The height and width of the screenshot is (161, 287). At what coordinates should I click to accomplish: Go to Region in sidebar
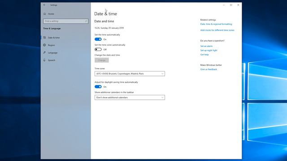pos(51,45)
